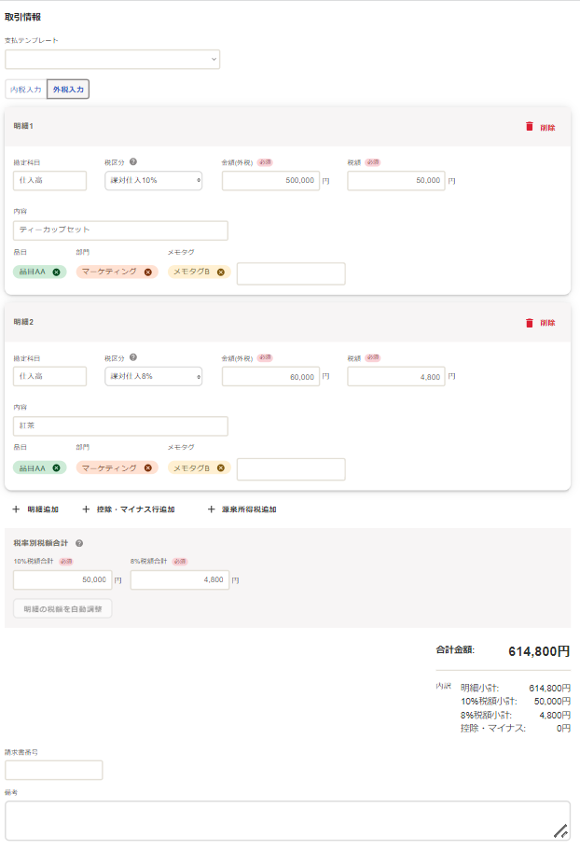Open the 課対仕入8% tax category dropdown
580x850 pixels.
(153, 376)
